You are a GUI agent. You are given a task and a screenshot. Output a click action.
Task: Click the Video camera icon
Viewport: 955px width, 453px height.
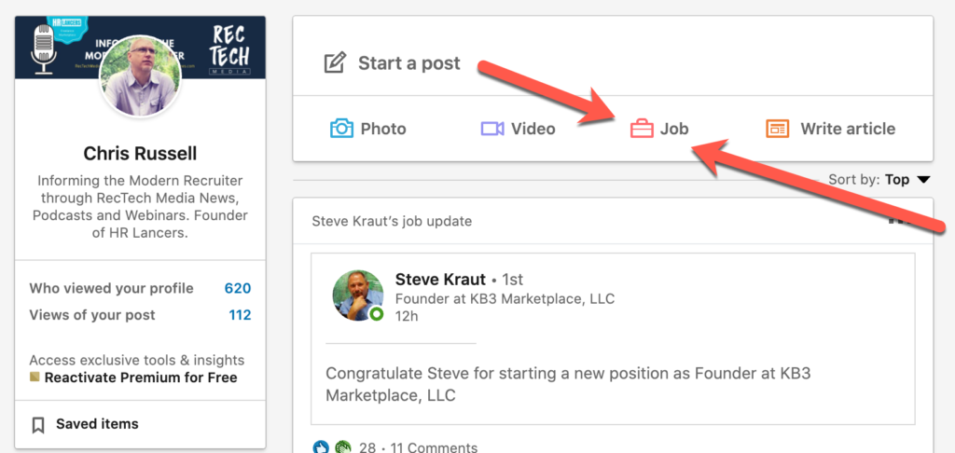tap(492, 129)
